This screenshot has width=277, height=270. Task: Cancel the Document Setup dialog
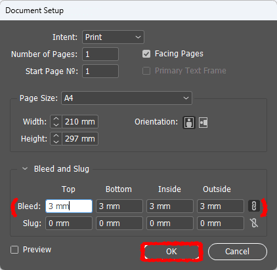(238, 252)
